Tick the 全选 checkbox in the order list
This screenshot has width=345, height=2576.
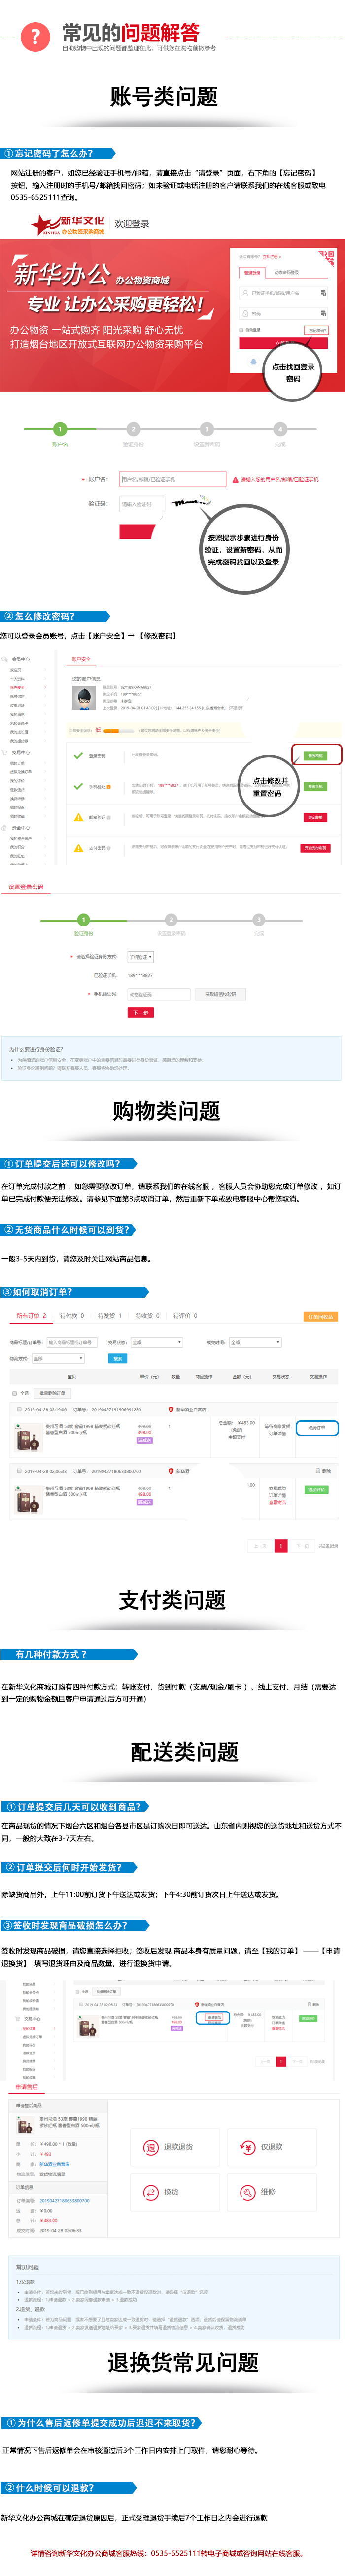[15, 1392]
